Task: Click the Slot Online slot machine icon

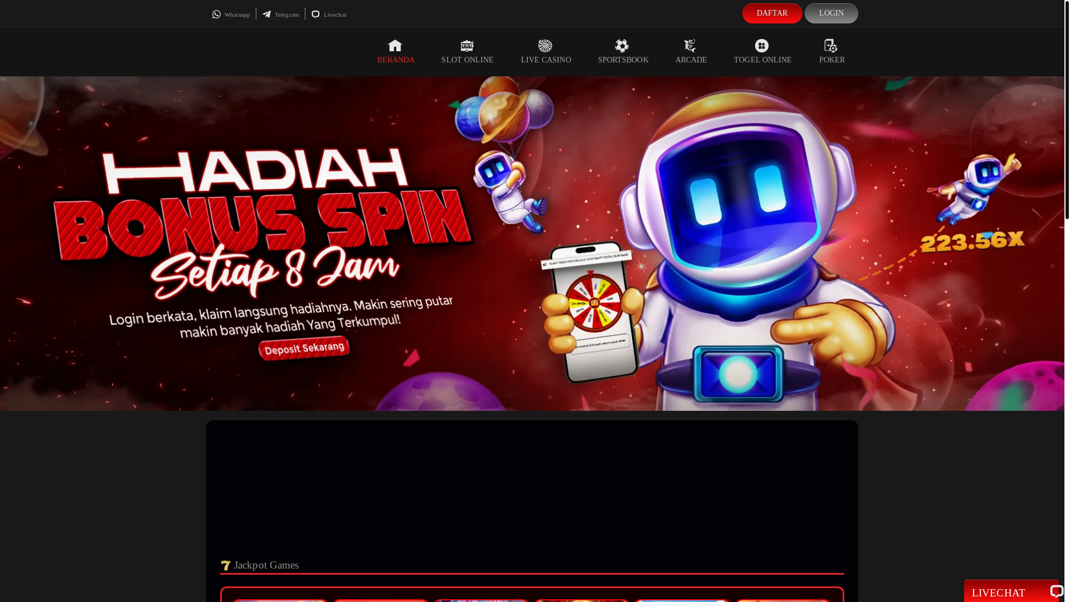Action: 467,46
